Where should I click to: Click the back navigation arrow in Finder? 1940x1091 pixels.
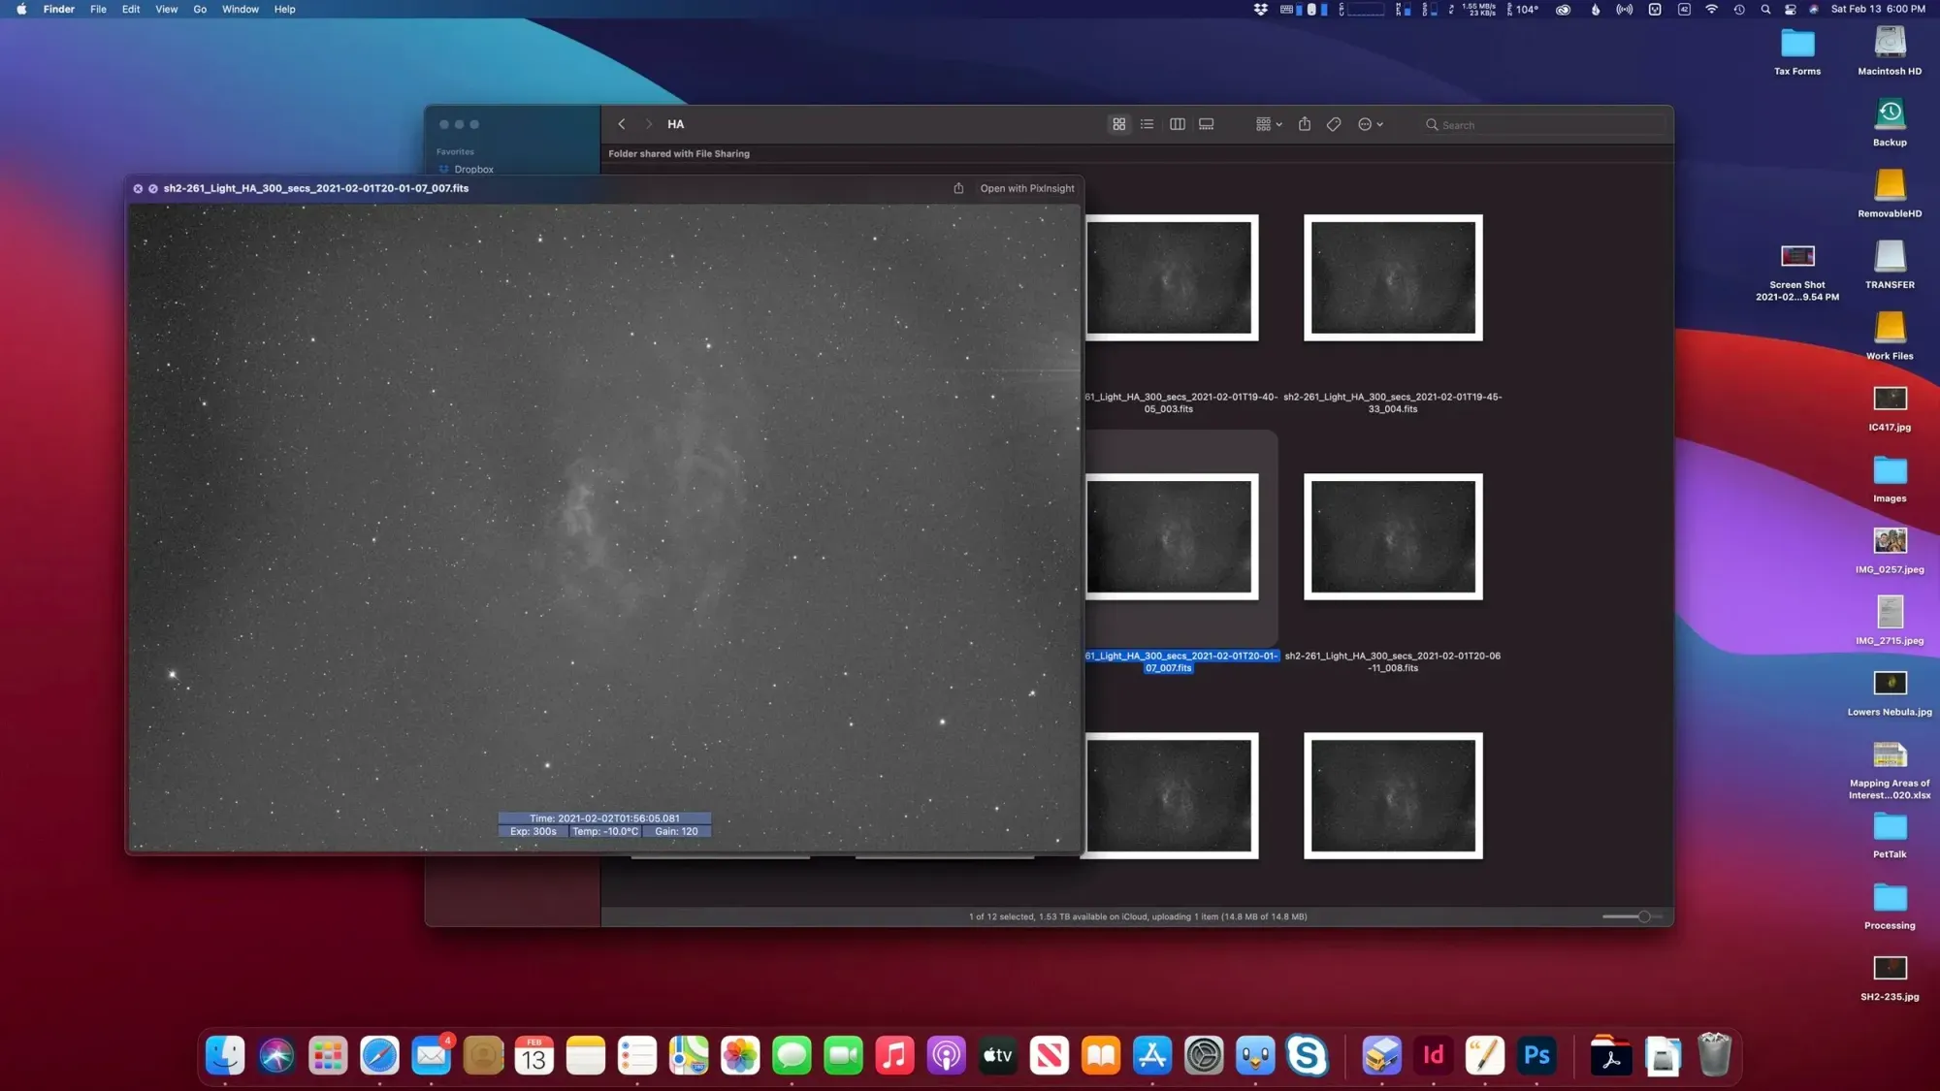(621, 124)
